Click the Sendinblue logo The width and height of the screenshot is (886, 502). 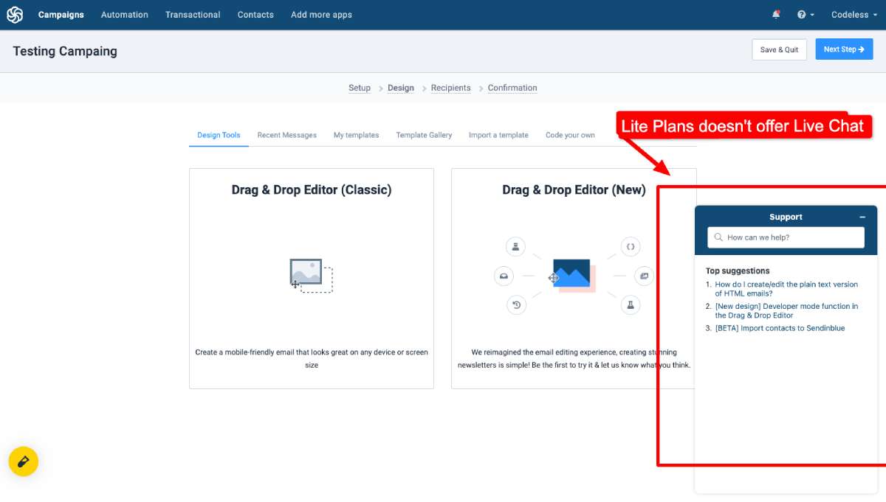(x=14, y=14)
